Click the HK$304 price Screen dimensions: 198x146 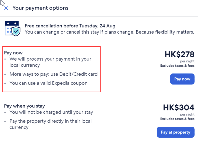pos(179,108)
